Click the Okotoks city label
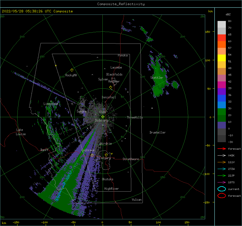242x226 pixels. (108, 179)
